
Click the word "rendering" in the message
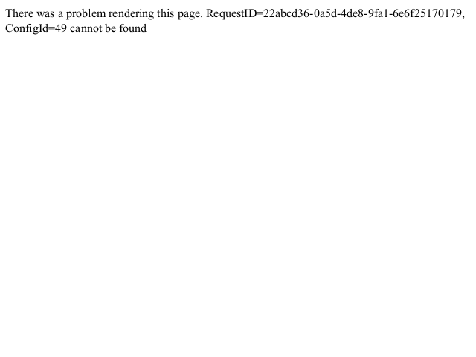pos(131,14)
